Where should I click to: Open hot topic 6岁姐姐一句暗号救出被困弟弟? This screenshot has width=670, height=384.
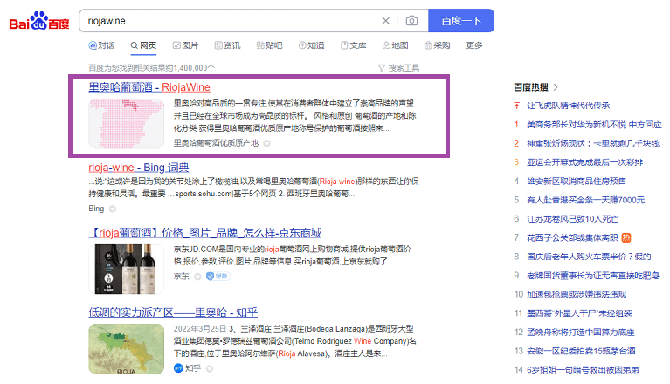[583, 370]
